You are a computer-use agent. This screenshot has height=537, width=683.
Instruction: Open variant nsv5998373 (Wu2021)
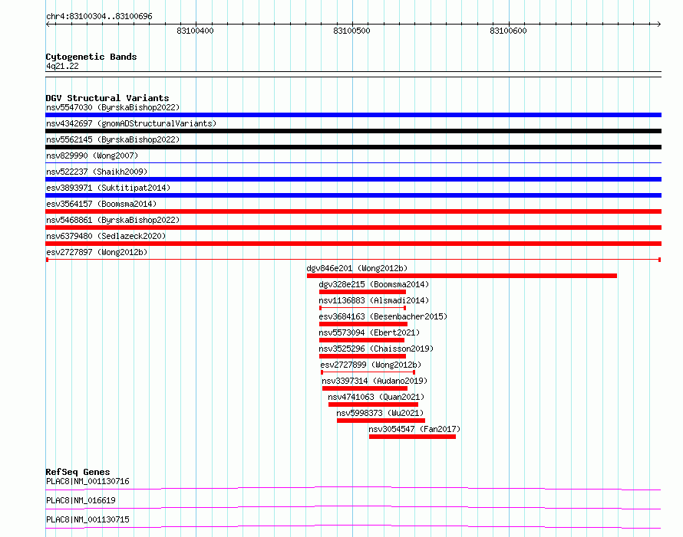(380, 413)
